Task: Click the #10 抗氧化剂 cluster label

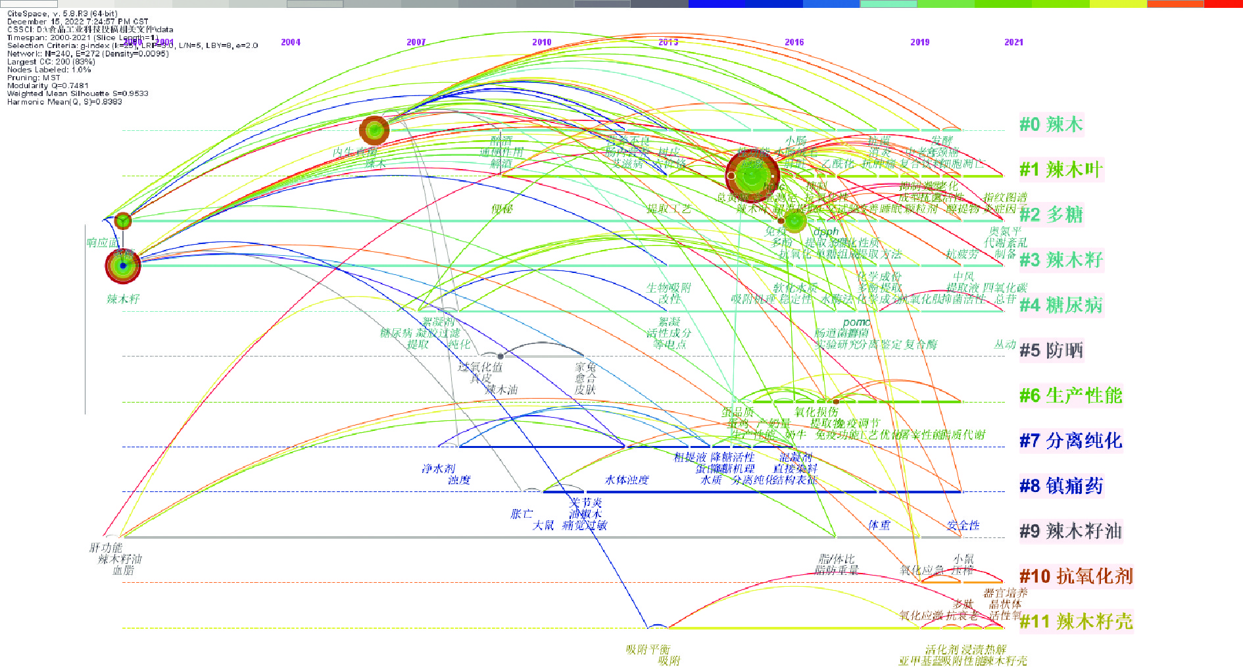Action: [x=1075, y=576]
